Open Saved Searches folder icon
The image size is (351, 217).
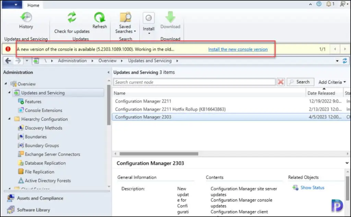[x=125, y=17]
